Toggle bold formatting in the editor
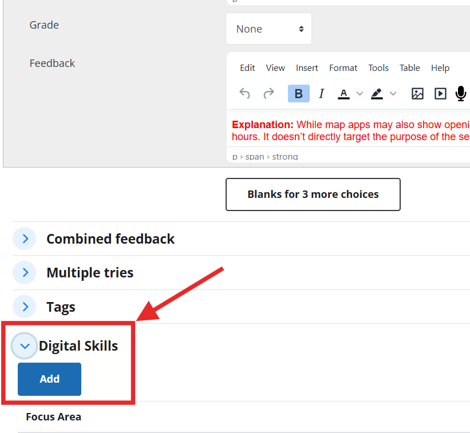The image size is (470, 433). 298,94
